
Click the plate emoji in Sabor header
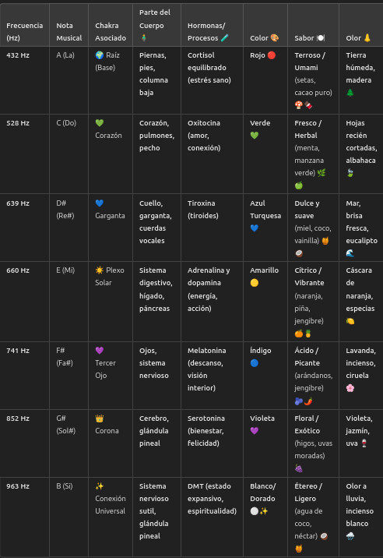pos(321,37)
